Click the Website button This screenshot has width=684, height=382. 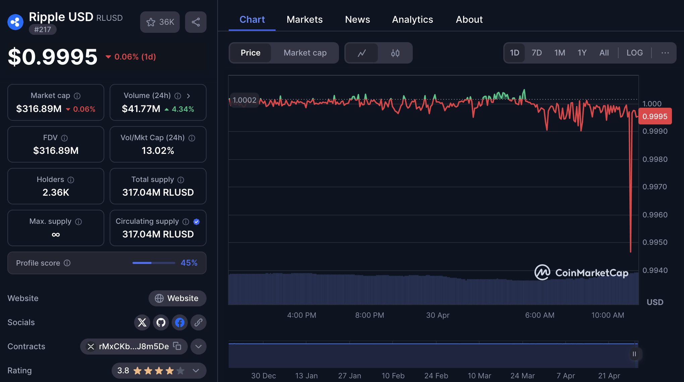[177, 298]
